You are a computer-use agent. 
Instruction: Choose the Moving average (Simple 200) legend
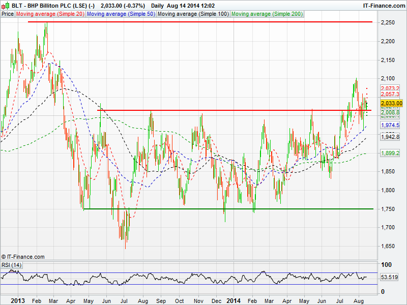[267, 14]
